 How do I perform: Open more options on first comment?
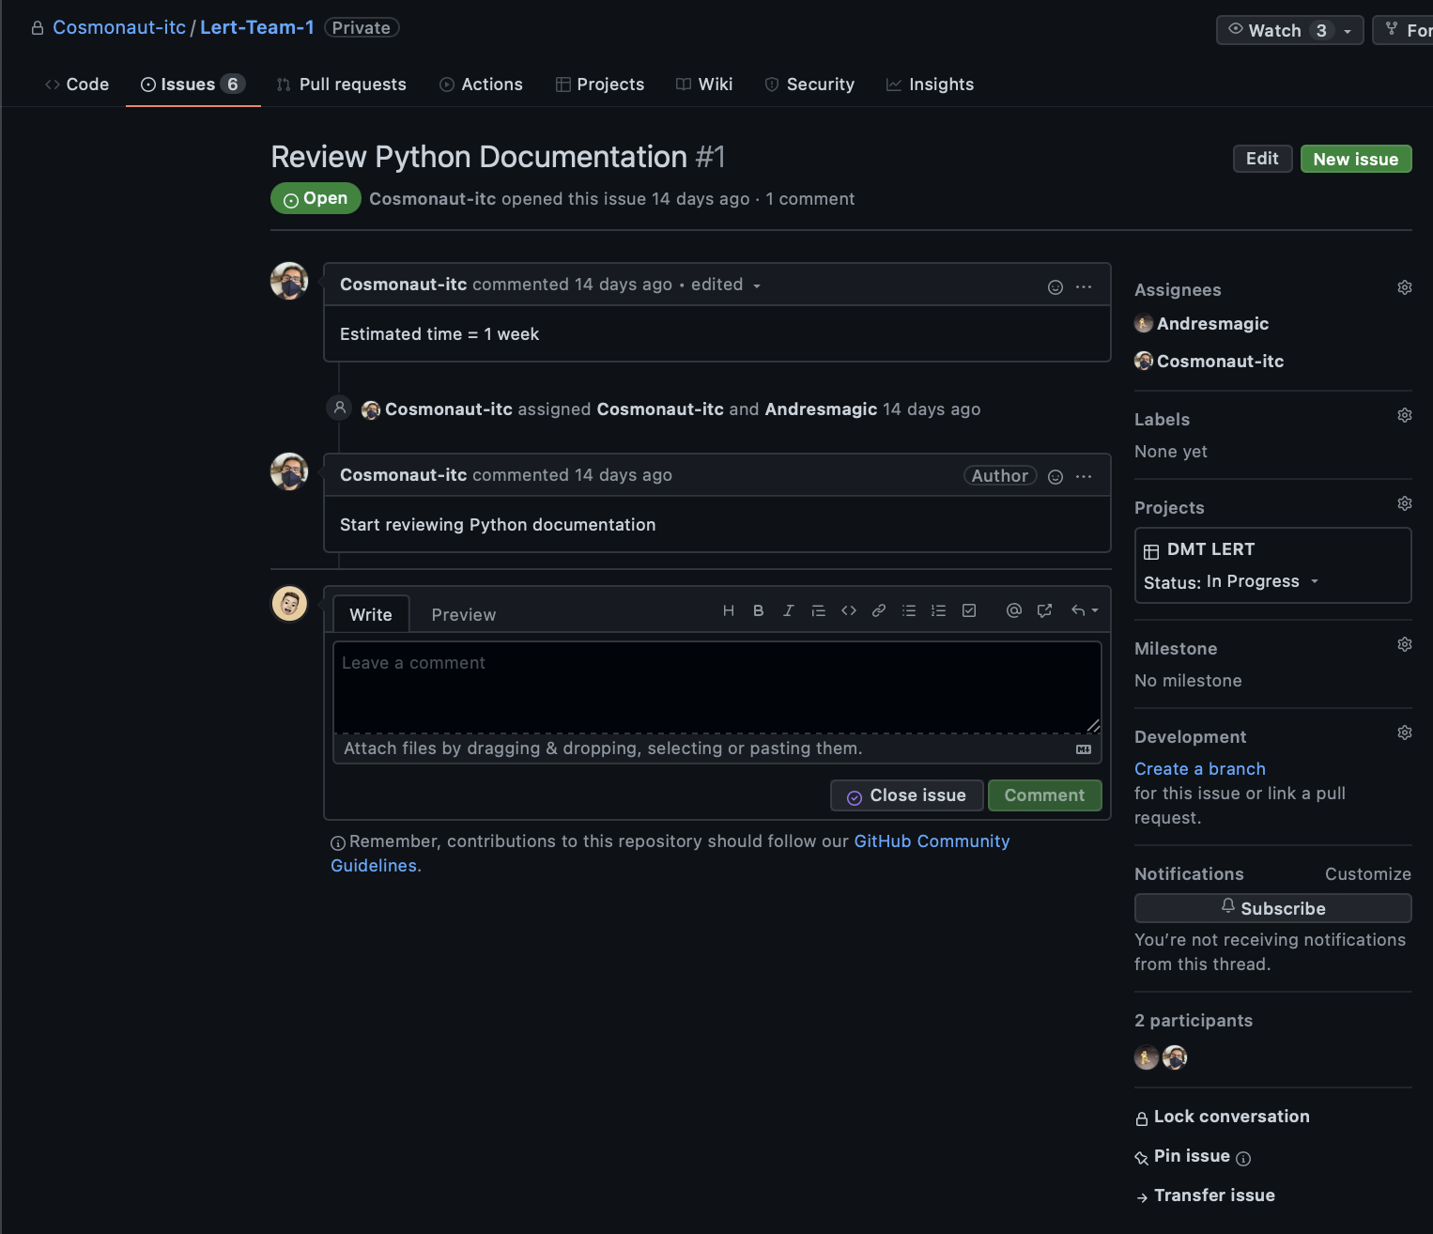1084,287
